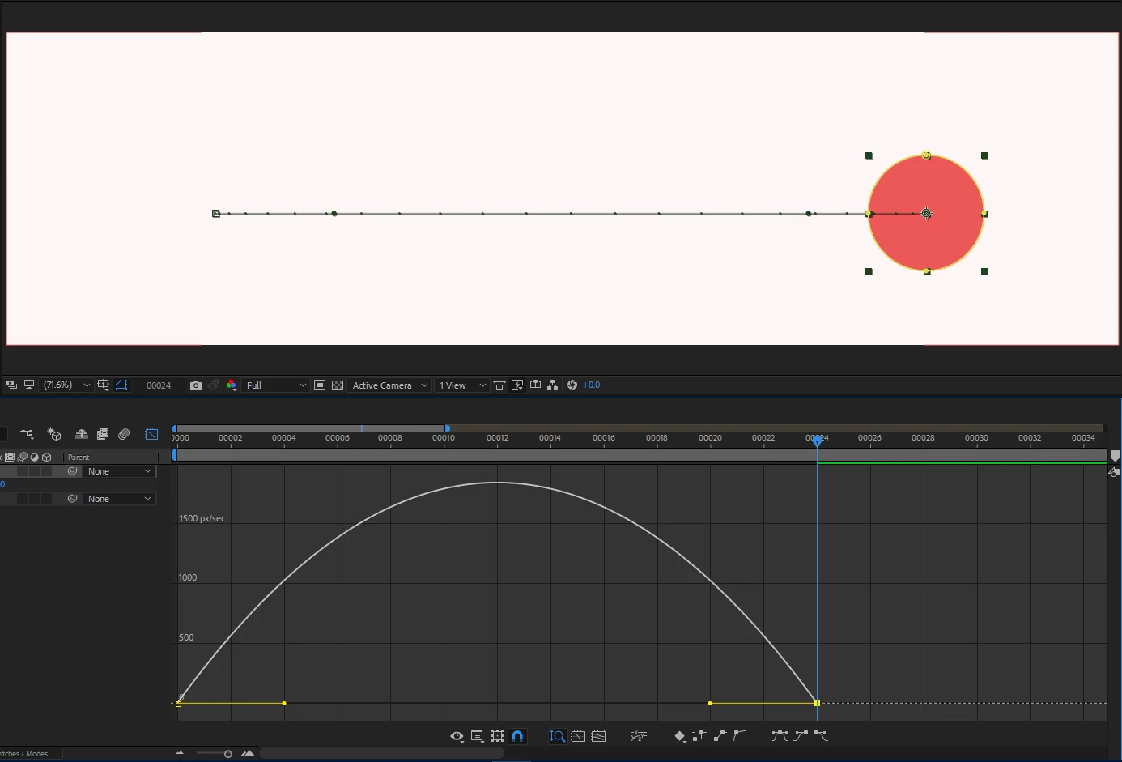The width and height of the screenshot is (1122, 762).
Task: Fit selection to view in graph
Action: point(578,736)
